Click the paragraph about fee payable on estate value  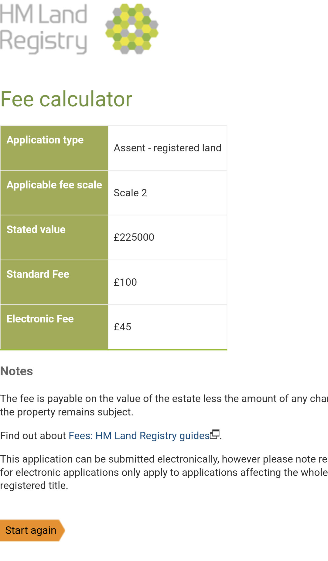click(164, 405)
